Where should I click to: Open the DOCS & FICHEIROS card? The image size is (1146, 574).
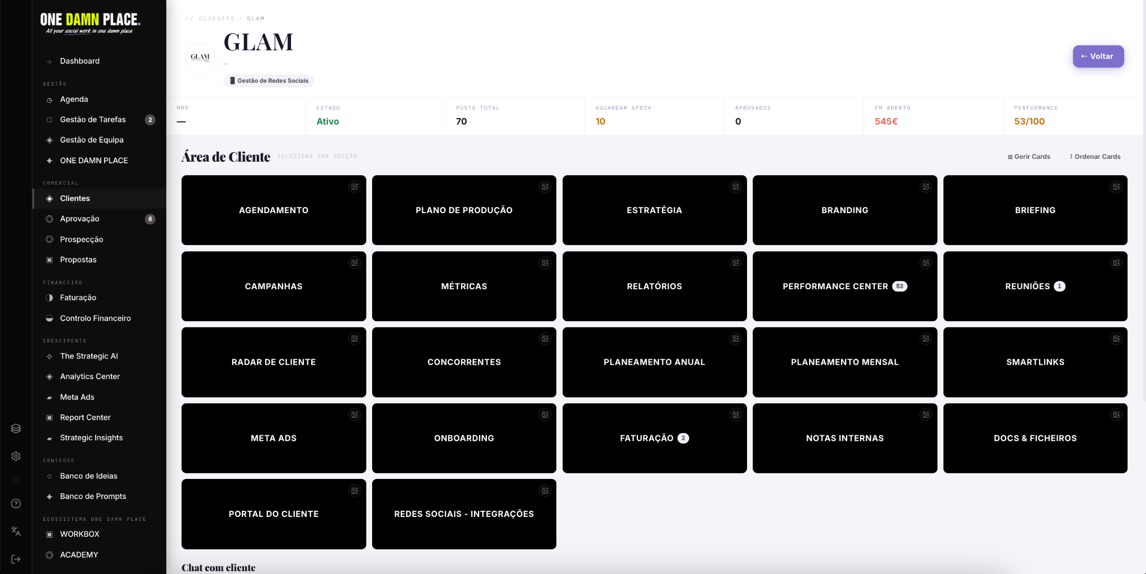[1035, 439]
